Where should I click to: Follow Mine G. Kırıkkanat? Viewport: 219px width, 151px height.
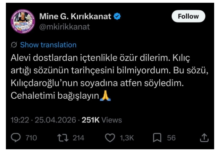click(x=188, y=16)
